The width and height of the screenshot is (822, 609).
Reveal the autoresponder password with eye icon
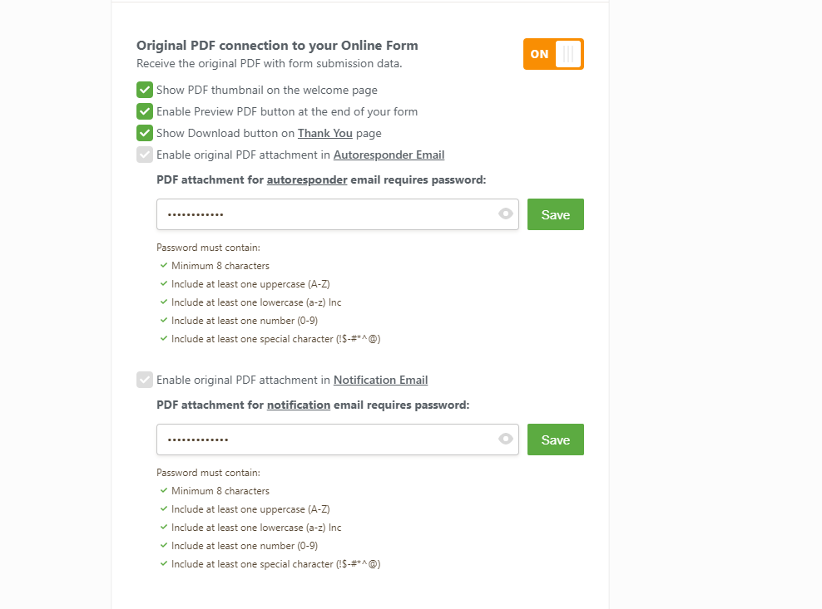[505, 214]
